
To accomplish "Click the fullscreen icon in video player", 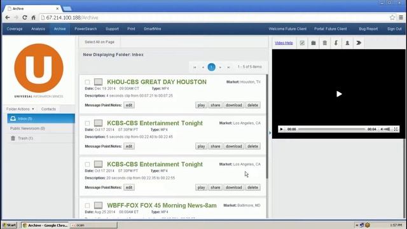I will (396, 129).
